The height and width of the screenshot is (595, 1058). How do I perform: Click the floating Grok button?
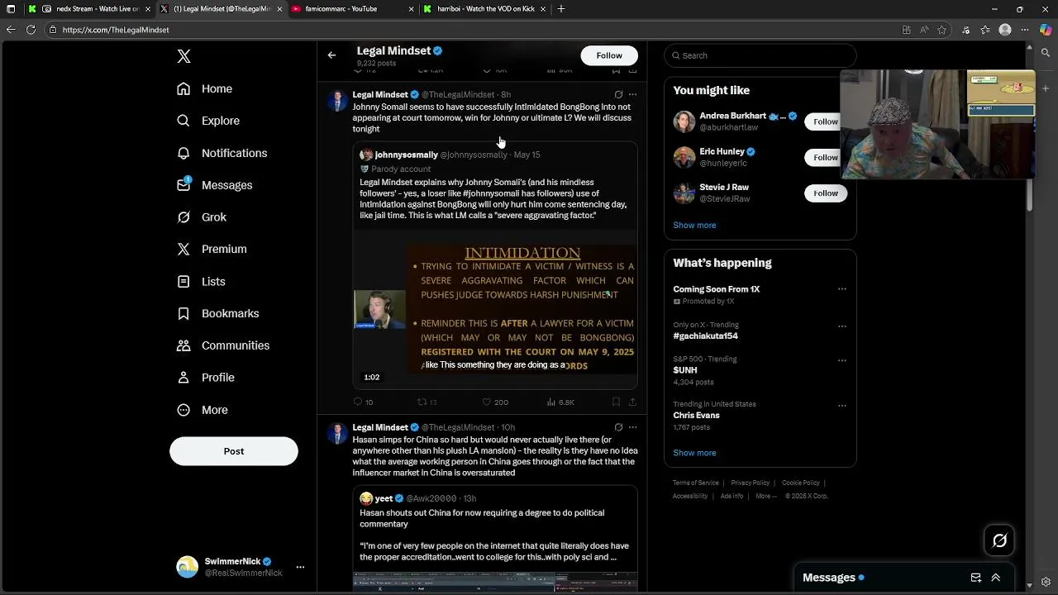click(x=999, y=540)
